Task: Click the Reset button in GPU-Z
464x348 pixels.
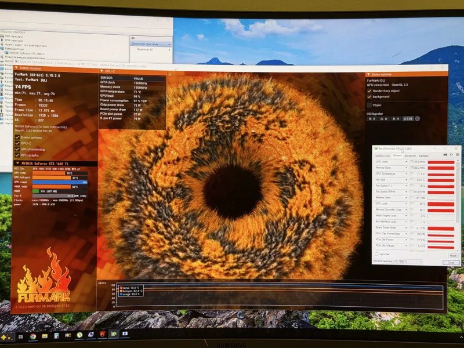Action: click(x=453, y=255)
